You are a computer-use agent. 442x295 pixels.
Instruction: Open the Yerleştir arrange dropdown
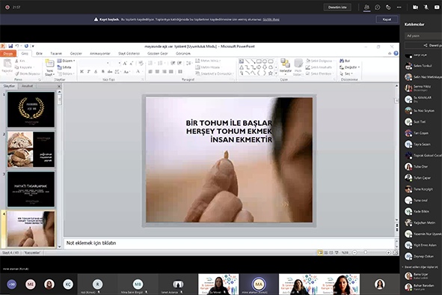tap(285, 67)
